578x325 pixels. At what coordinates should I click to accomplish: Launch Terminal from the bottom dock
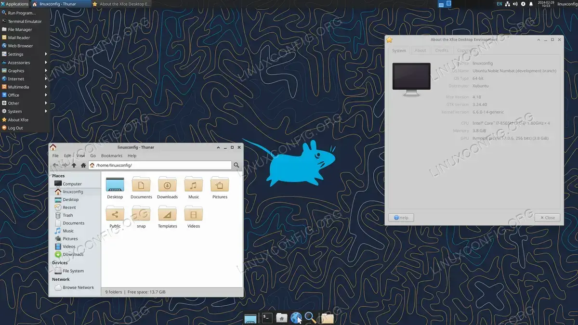(267, 318)
